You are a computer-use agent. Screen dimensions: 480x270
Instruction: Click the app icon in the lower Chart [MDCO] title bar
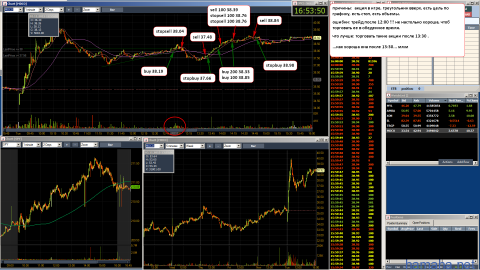pyautogui.click(x=146, y=140)
